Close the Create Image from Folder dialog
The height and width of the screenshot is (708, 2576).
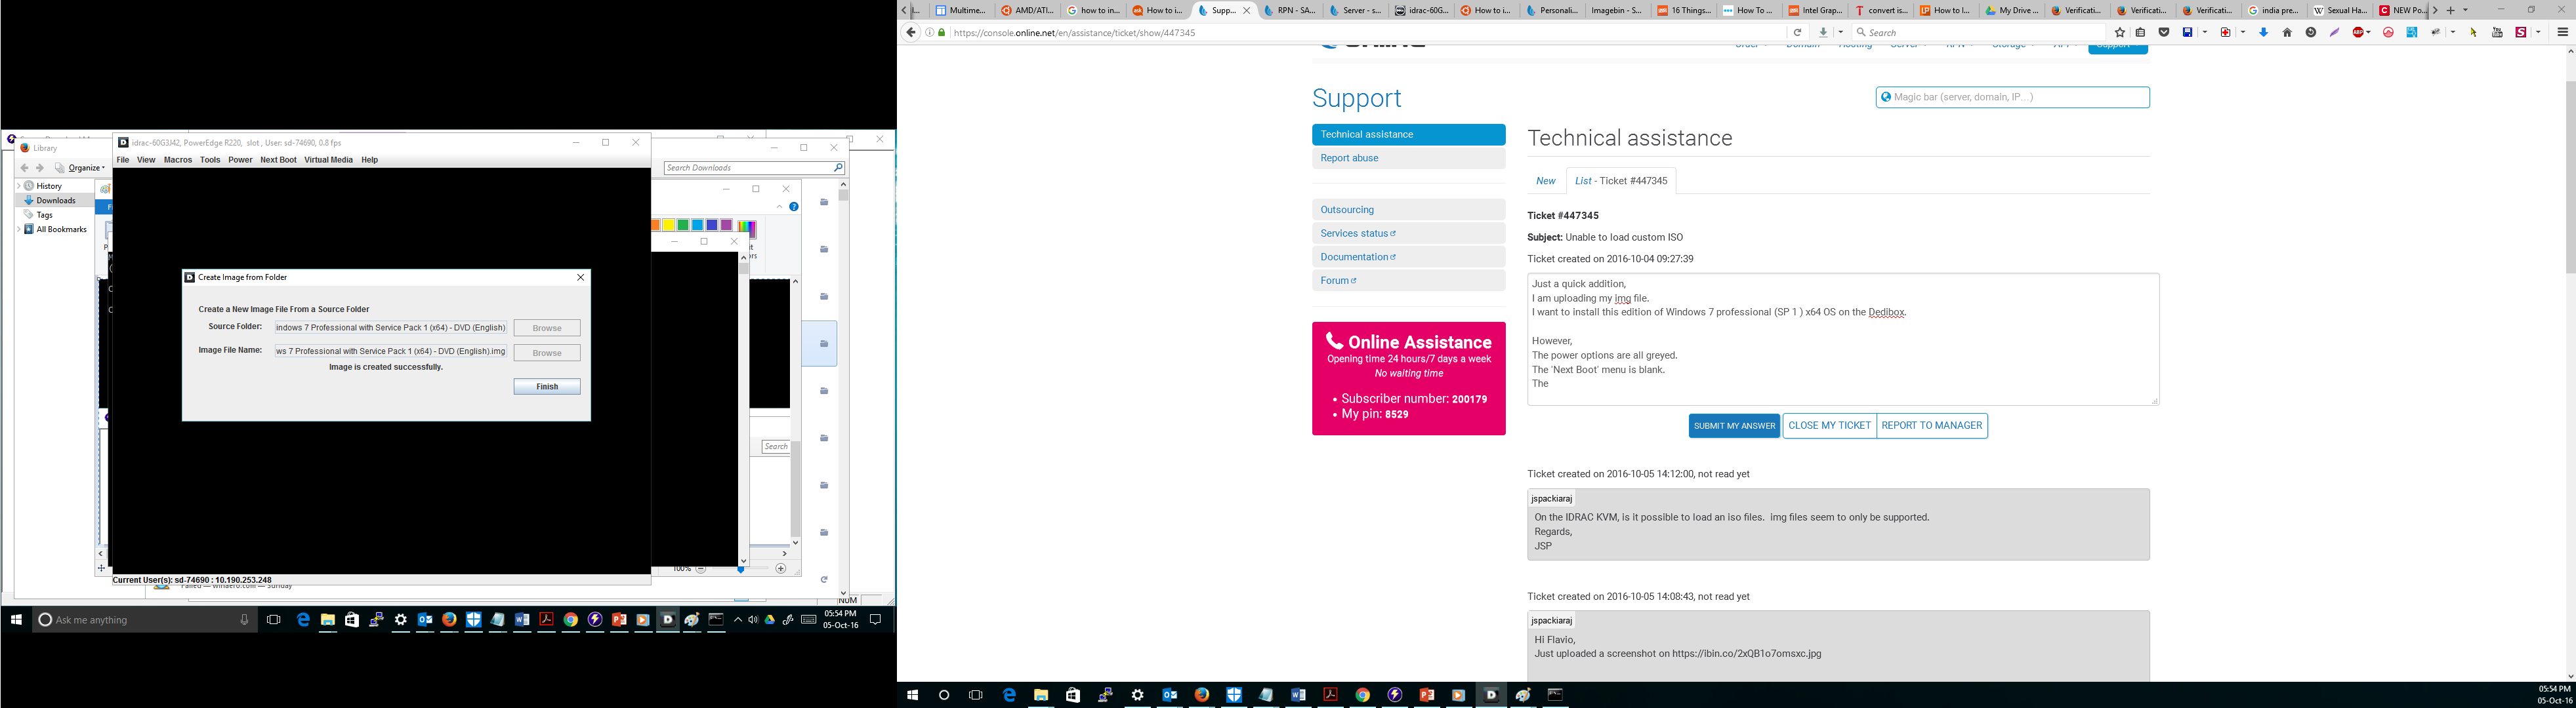pyautogui.click(x=580, y=277)
